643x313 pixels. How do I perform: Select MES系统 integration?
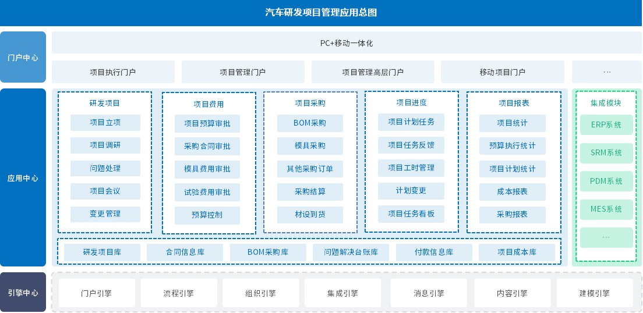coord(606,209)
